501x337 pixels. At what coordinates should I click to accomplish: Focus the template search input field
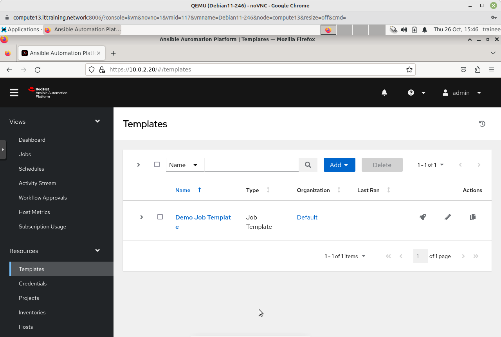pos(252,165)
